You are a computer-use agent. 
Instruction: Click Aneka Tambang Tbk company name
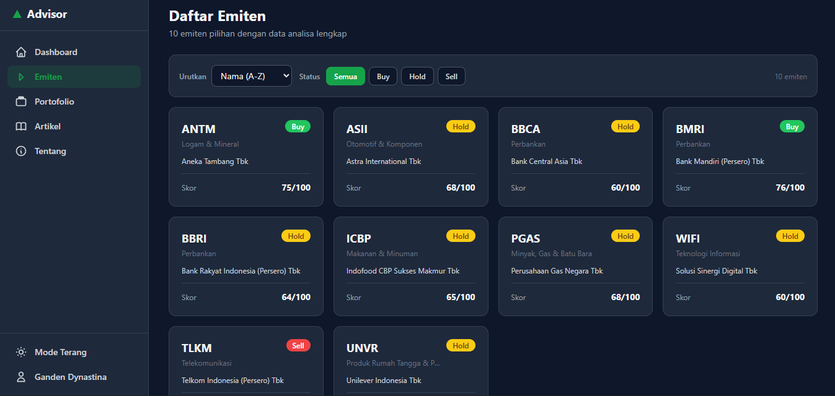pos(215,161)
